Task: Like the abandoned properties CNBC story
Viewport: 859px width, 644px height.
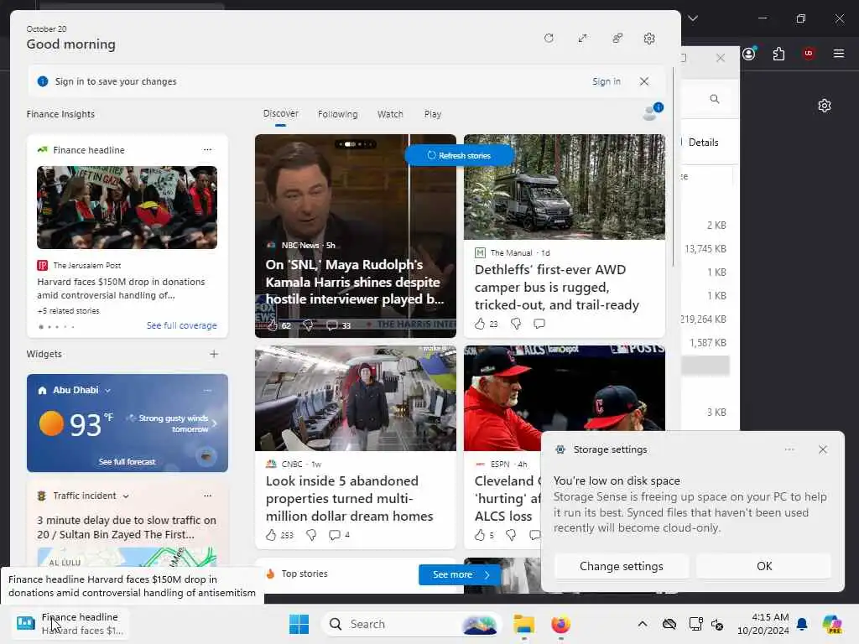Action: 271,534
